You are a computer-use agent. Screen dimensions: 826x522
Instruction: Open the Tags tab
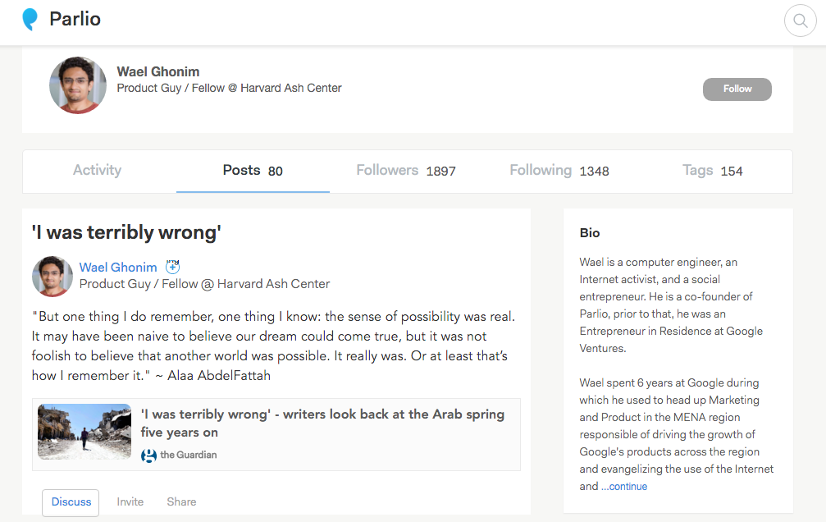[712, 171]
